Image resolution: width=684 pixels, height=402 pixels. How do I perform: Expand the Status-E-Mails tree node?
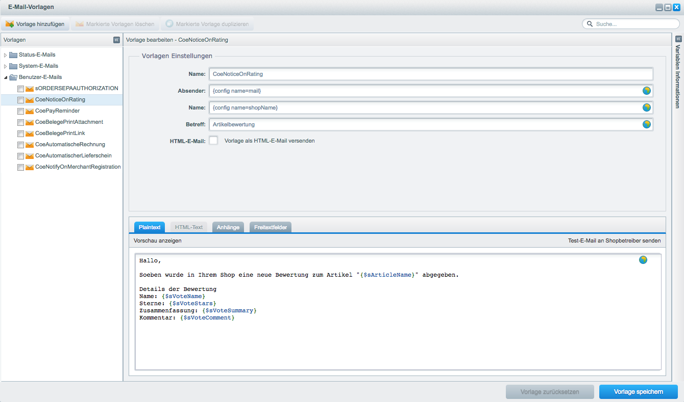(6, 55)
